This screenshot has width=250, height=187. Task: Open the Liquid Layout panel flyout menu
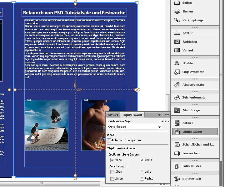tap(167, 115)
